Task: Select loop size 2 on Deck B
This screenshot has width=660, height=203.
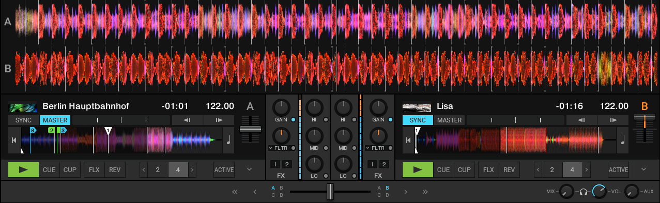Action: (x=552, y=169)
